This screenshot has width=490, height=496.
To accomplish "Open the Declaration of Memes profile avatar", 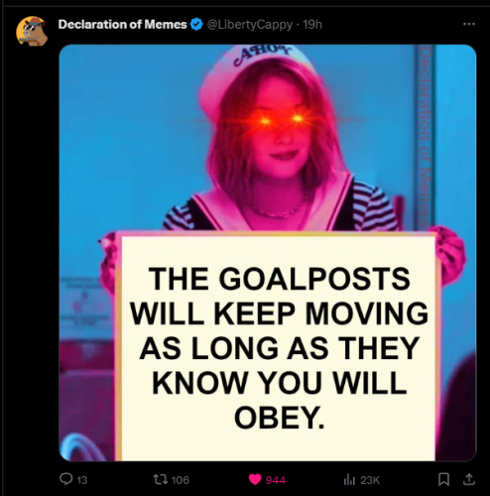I will (x=32, y=31).
